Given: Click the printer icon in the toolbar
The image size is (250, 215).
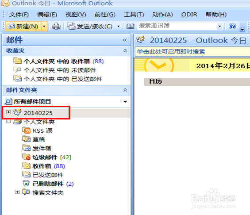Looking at the screenshot, I should click(x=56, y=26).
